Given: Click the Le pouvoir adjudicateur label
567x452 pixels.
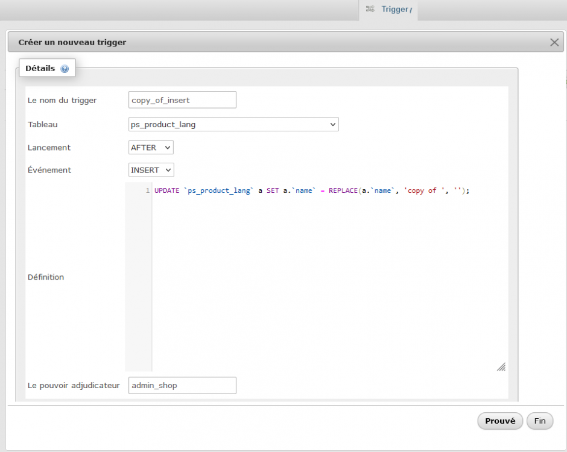Looking at the screenshot, I should click(74, 385).
